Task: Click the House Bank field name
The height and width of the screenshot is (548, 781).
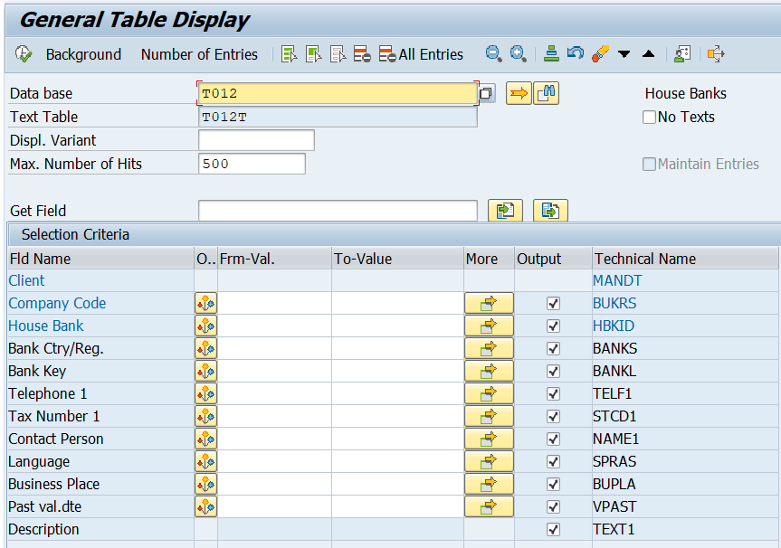Action: tap(46, 326)
